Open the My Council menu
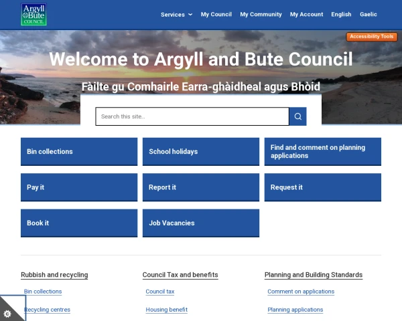This screenshot has width=402, height=321. click(x=216, y=14)
